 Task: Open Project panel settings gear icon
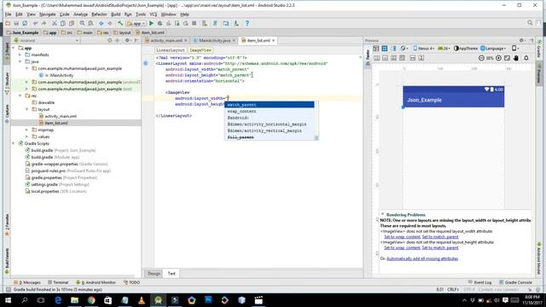click(x=127, y=40)
